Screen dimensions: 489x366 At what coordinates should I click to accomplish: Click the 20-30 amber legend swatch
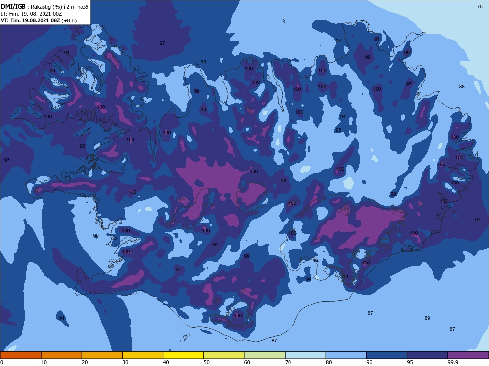click(x=102, y=355)
